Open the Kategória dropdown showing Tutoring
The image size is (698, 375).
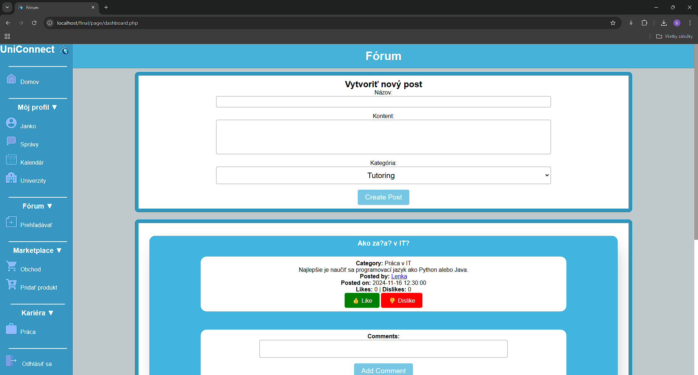coord(384,176)
